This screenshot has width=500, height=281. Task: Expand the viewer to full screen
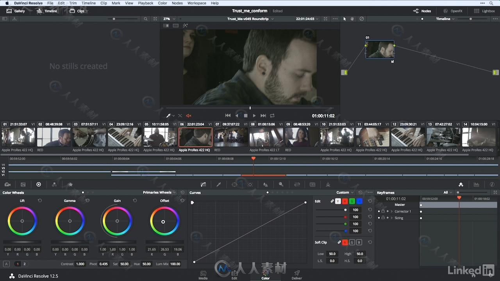point(325,19)
